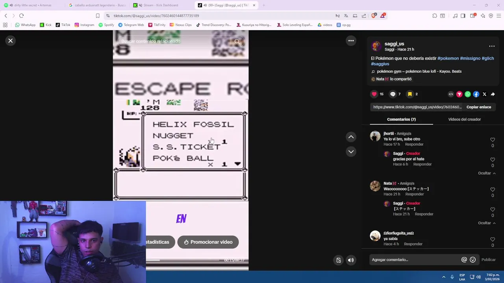Switch to Stream - Kick Dashboard tab
The image size is (504, 283).
click(x=161, y=5)
